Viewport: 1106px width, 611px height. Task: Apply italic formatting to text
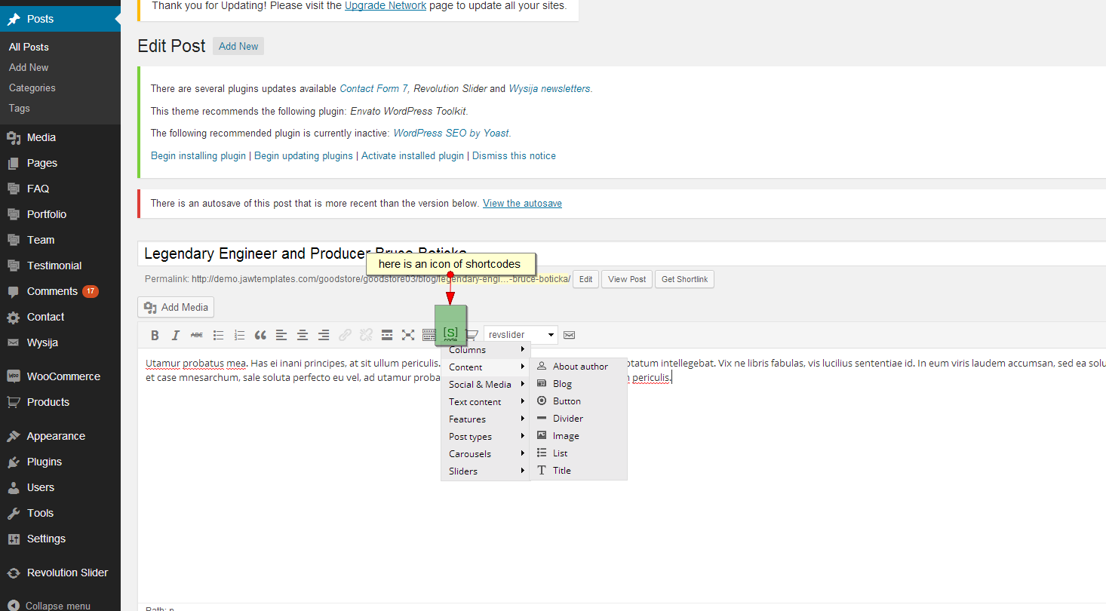pyautogui.click(x=176, y=335)
